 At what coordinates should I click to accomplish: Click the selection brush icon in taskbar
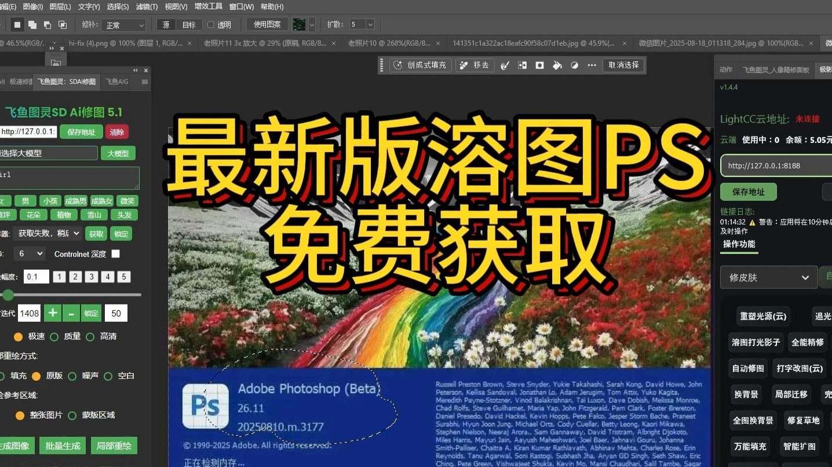click(x=505, y=65)
